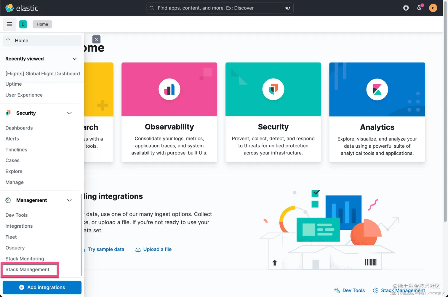Toggle the hamburger navigation menu
This screenshot has height=297, width=448.
[9, 24]
